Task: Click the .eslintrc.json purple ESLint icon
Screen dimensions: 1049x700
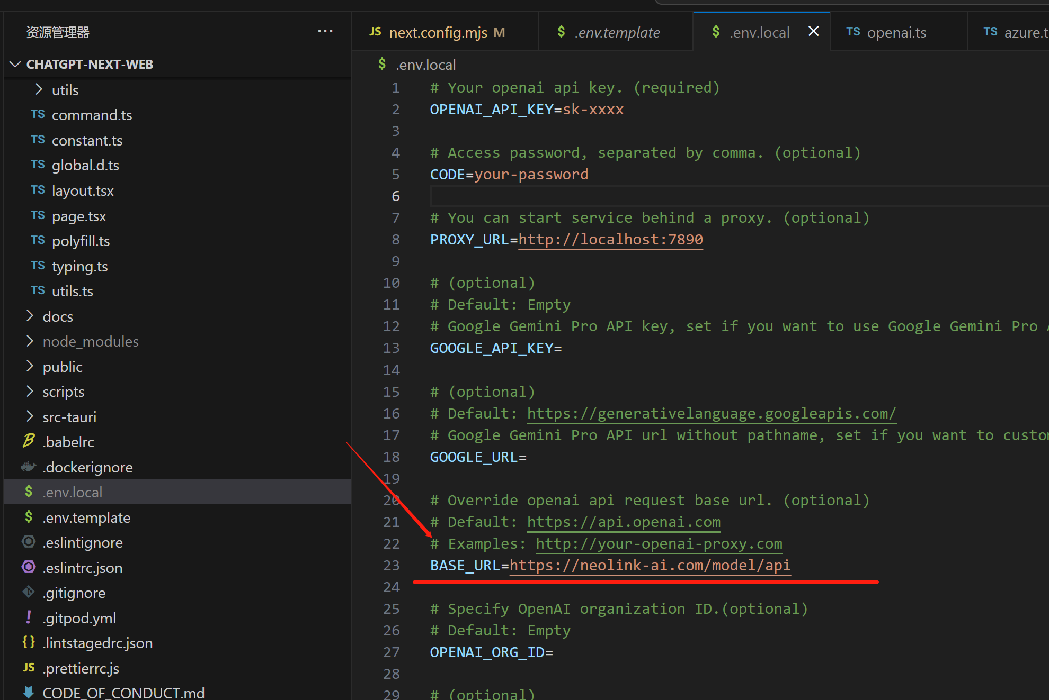Action: [29, 567]
